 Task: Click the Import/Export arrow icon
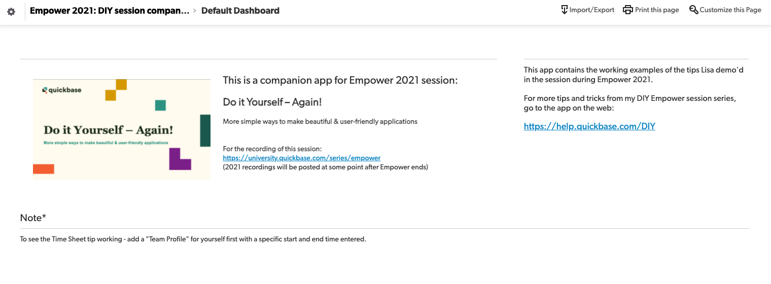coord(564,10)
